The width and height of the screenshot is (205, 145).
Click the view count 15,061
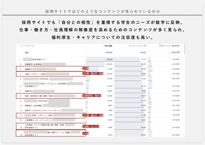tap(110, 91)
